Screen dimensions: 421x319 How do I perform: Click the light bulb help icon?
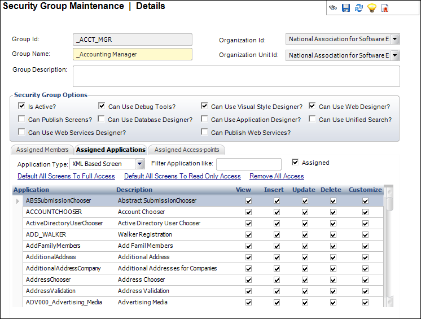[372, 8]
